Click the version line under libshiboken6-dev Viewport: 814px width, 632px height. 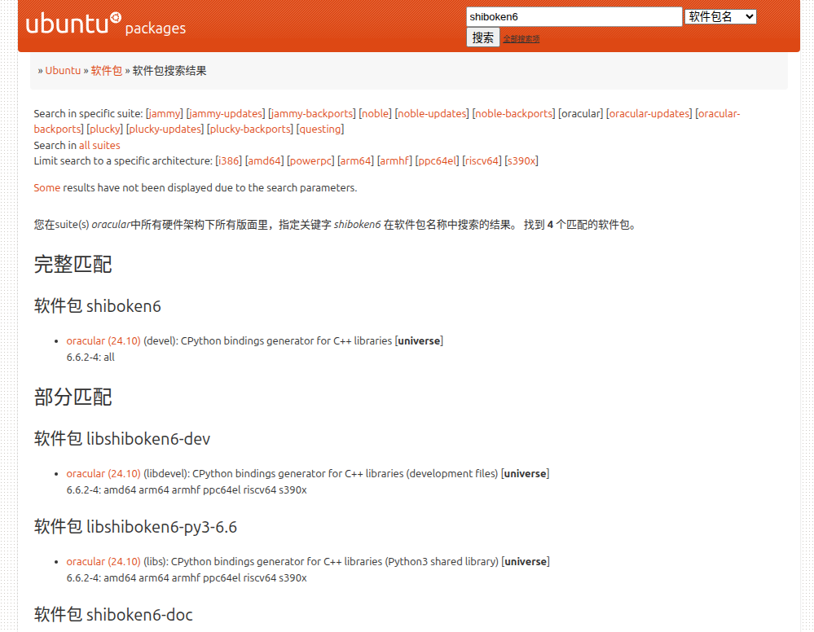tap(187, 489)
